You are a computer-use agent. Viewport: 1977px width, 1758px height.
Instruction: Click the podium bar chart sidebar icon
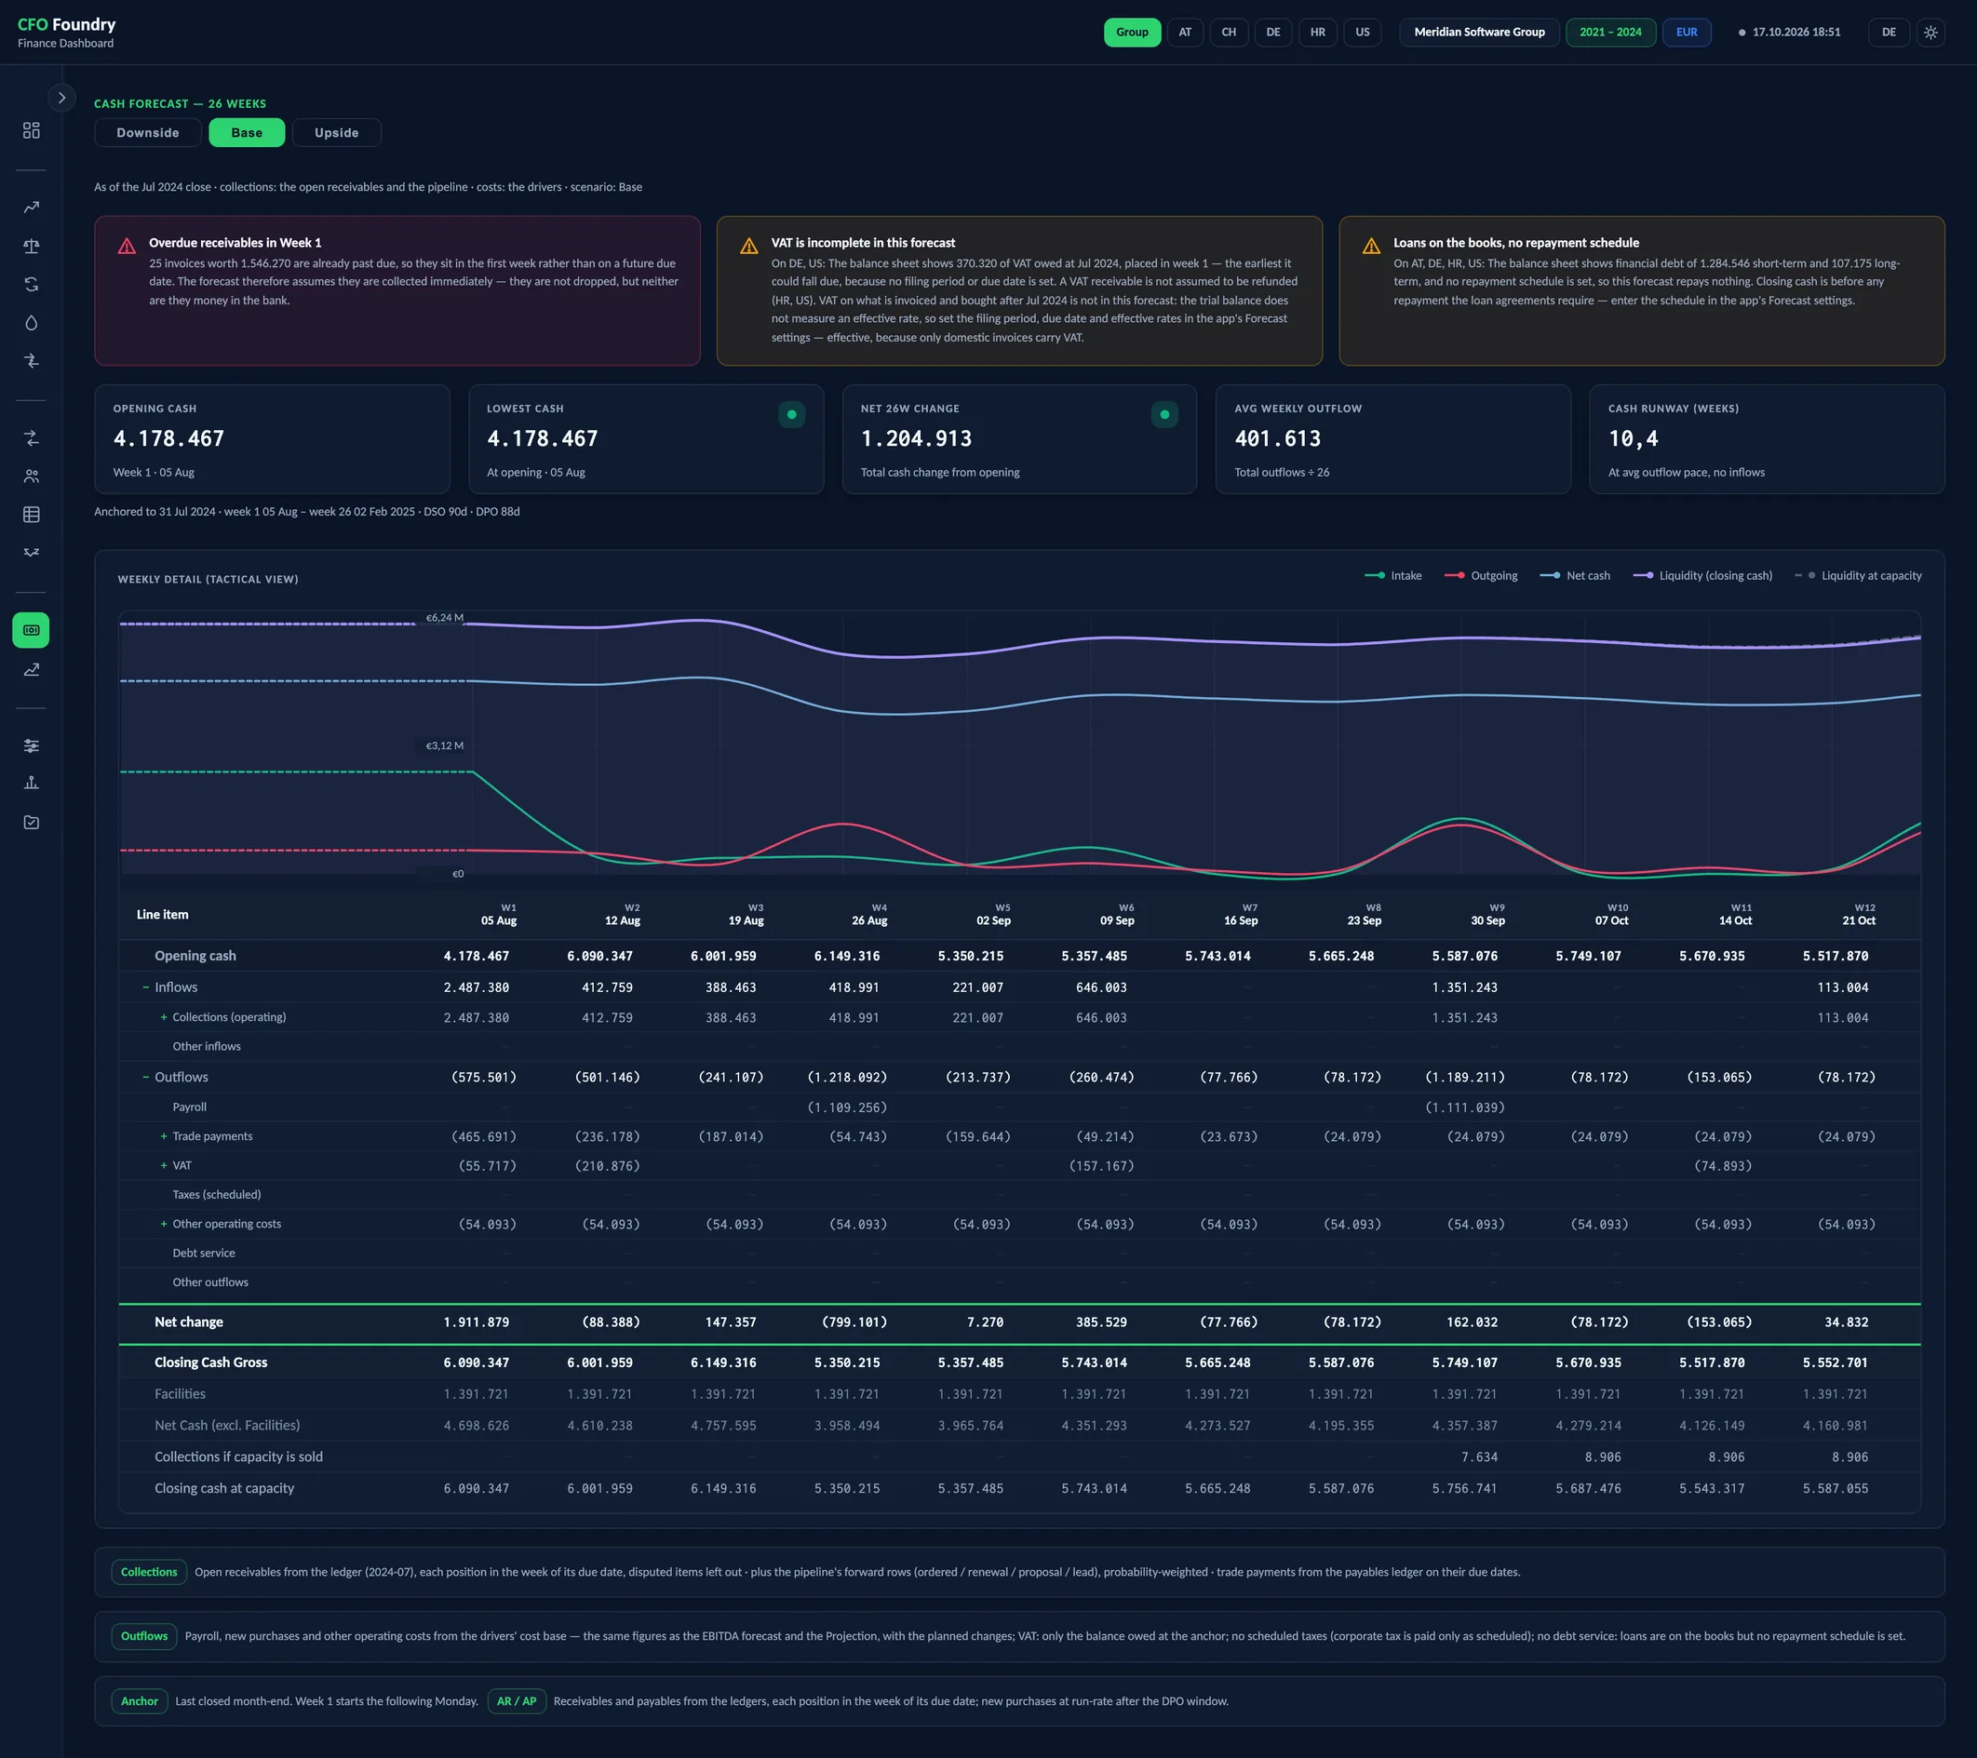31,784
